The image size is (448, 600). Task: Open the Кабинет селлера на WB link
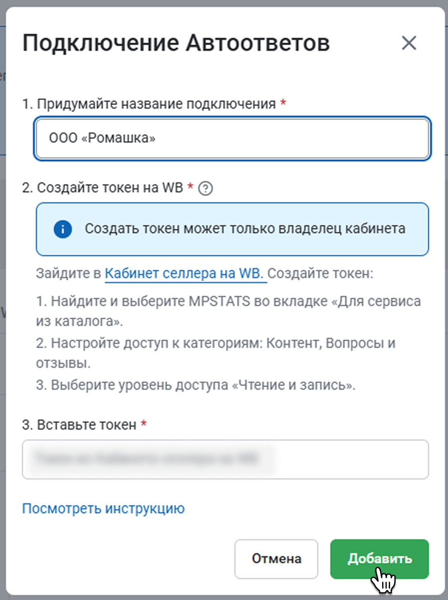pos(186,274)
